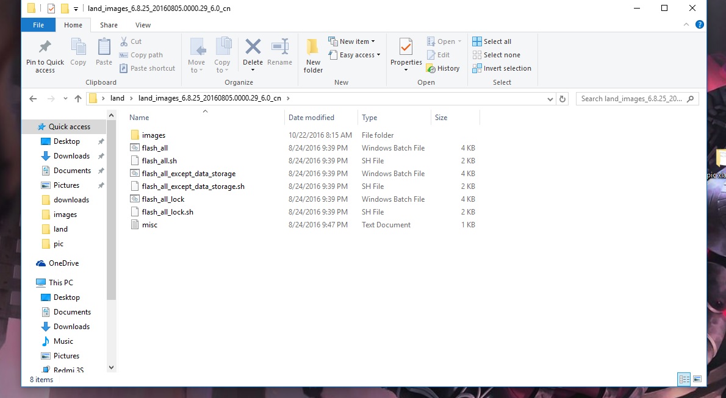Go up one folder level

click(x=78, y=99)
